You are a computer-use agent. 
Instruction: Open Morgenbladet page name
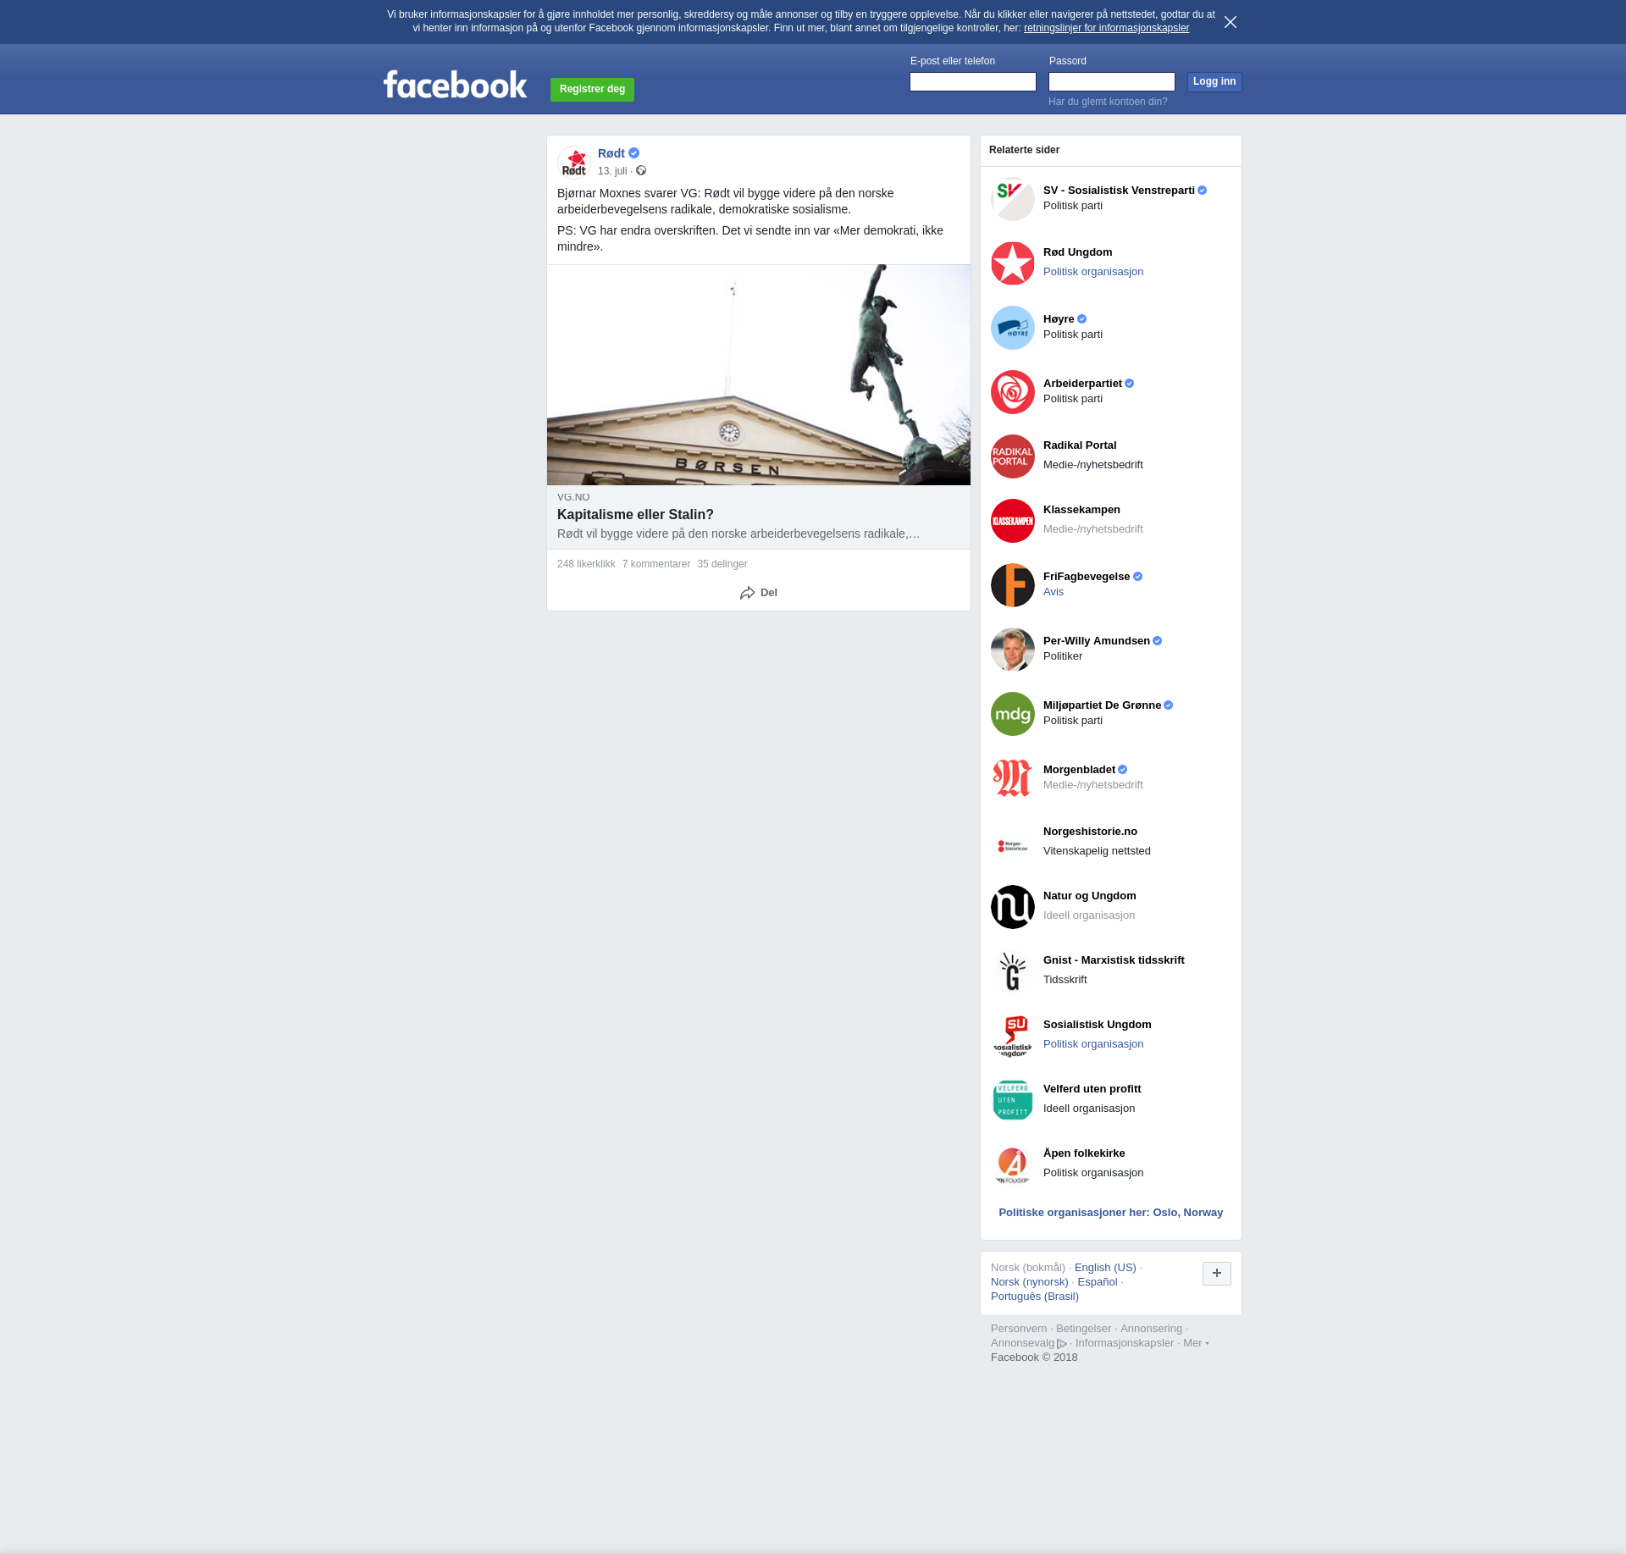[1079, 770]
